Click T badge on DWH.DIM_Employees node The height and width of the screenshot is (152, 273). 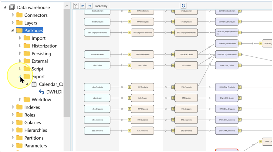pyautogui.click(x=240, y=22)
